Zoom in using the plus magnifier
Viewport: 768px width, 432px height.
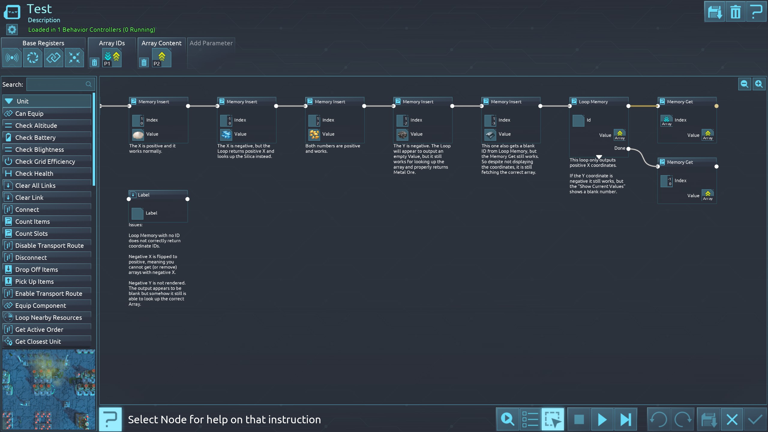(759, 84)
